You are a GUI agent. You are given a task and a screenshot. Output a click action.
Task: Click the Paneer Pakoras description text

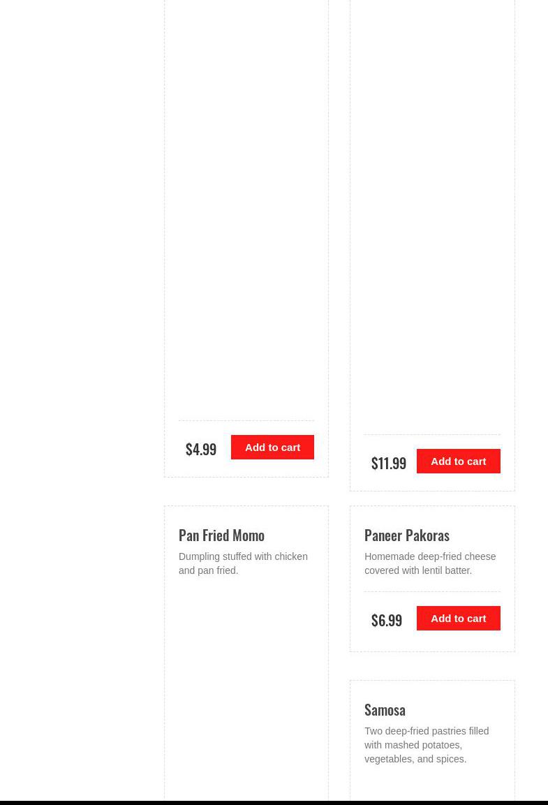pyautogui.click(x=430, y=563)
